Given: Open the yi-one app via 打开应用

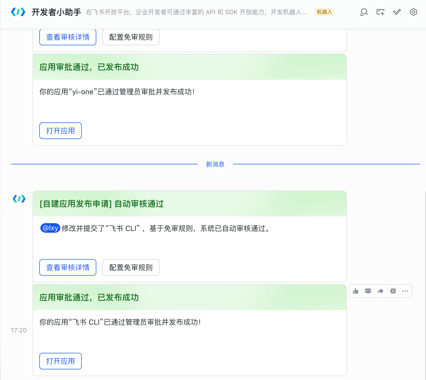Looking at the screenshot, I should click(61, 131).
